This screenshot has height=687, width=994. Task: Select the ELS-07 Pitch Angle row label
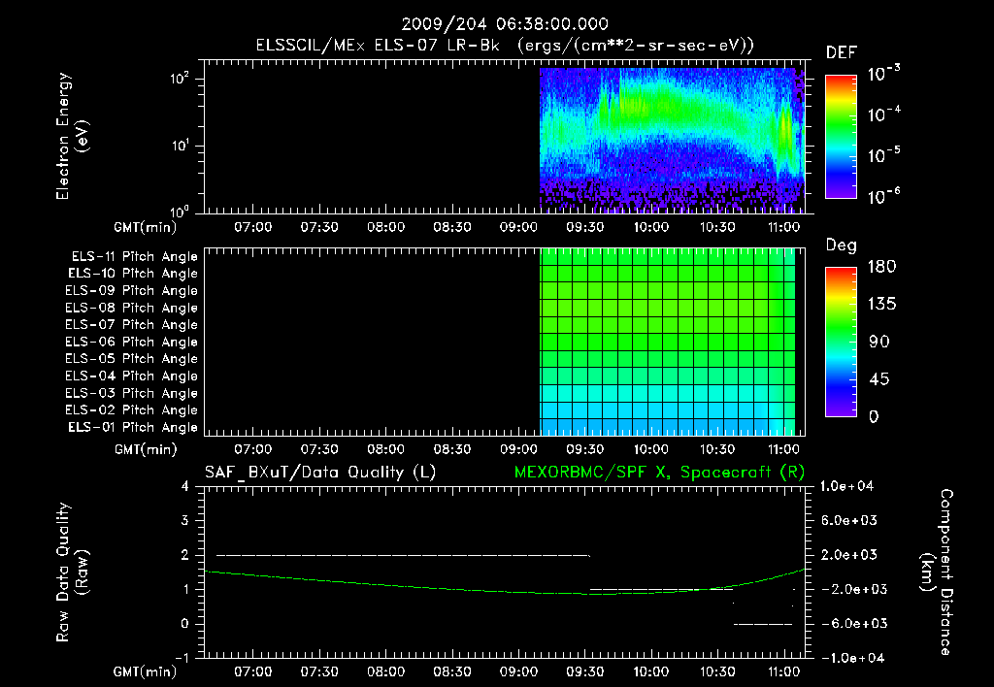click(131, 324)
